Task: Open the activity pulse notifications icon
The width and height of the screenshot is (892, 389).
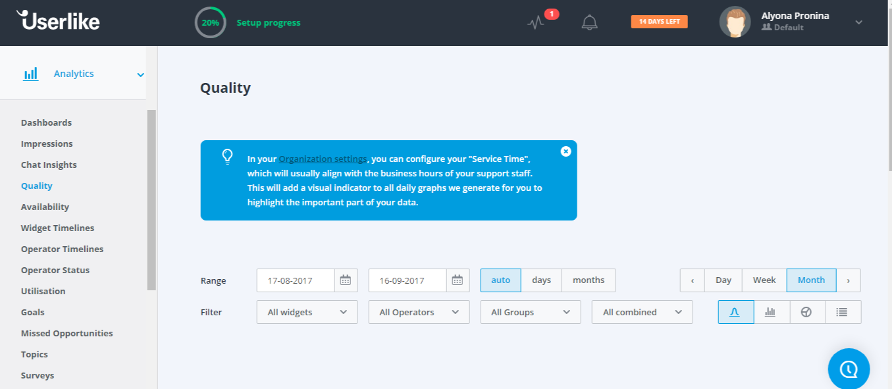Action: [x=536, y=22]
